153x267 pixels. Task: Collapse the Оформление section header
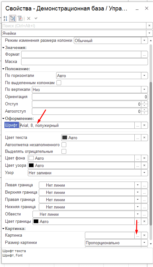click(3, 118)
